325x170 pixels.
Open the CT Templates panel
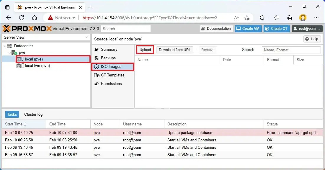click(x=112, y=75)
